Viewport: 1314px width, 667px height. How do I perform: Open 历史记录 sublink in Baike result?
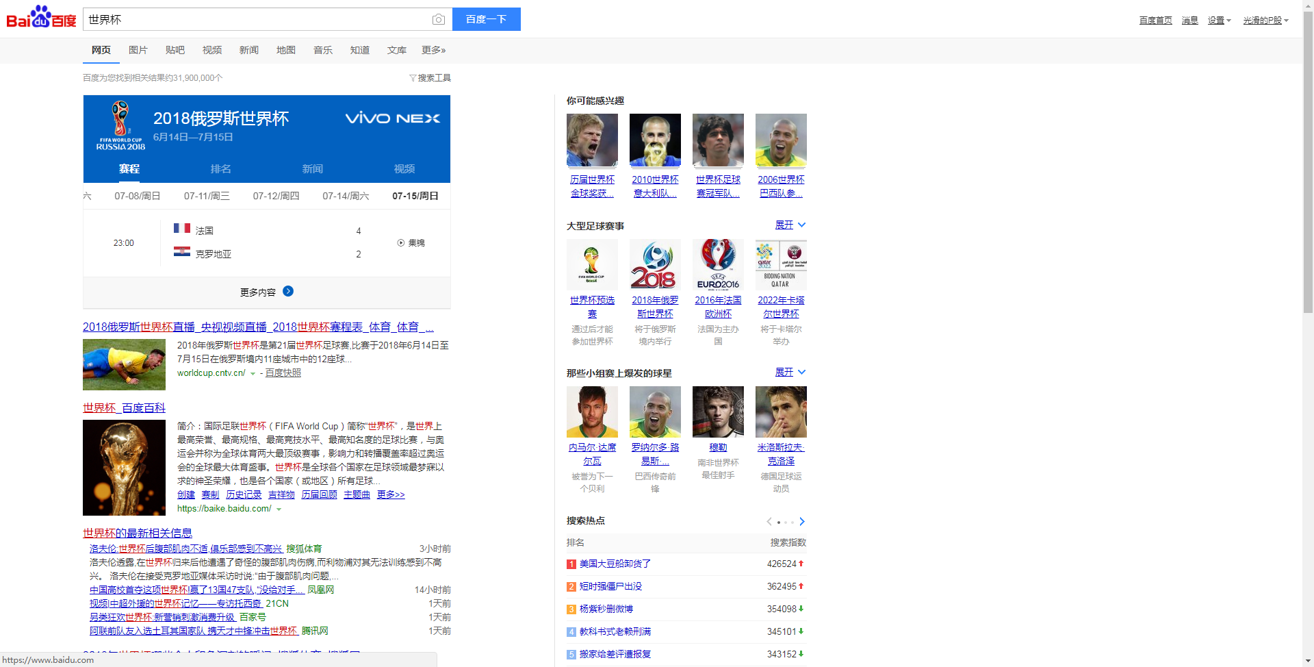pos(244,494)
